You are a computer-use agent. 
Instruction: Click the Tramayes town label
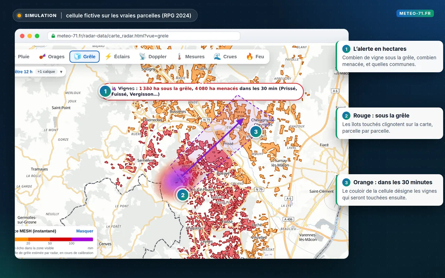(x=39, y=169)
